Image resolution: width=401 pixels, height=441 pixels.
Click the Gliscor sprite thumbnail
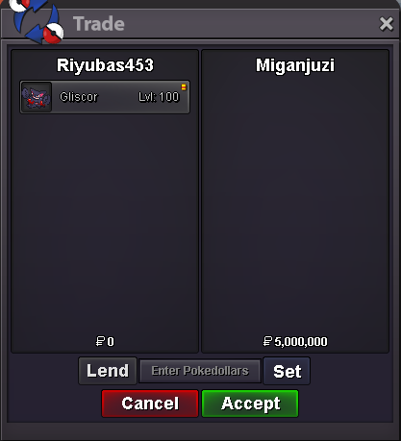[37, 97]
